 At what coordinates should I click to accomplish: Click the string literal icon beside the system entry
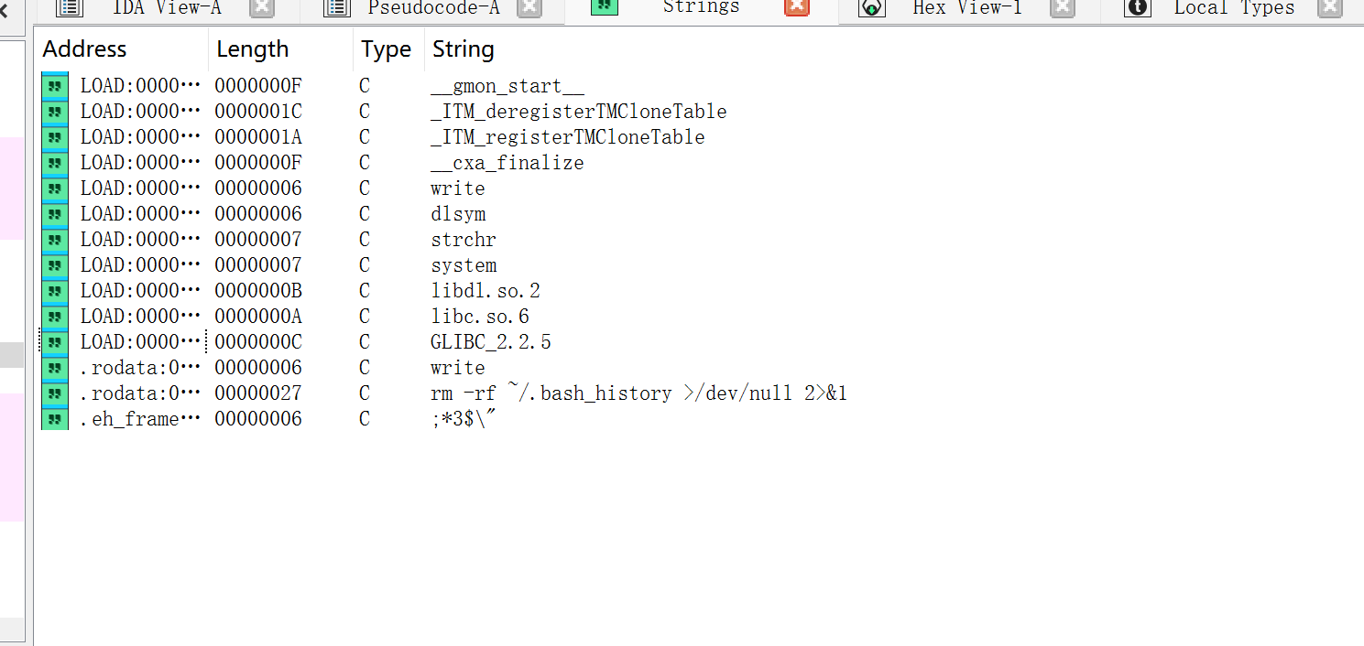[x=54, y=264]
